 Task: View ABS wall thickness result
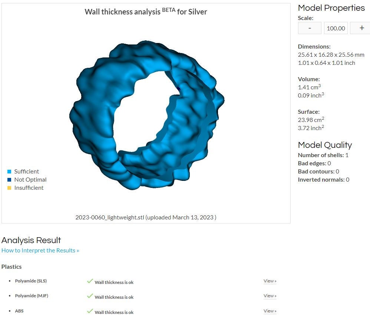270,311
